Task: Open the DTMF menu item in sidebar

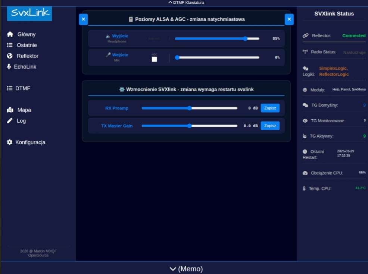Action: click(22, 88)
